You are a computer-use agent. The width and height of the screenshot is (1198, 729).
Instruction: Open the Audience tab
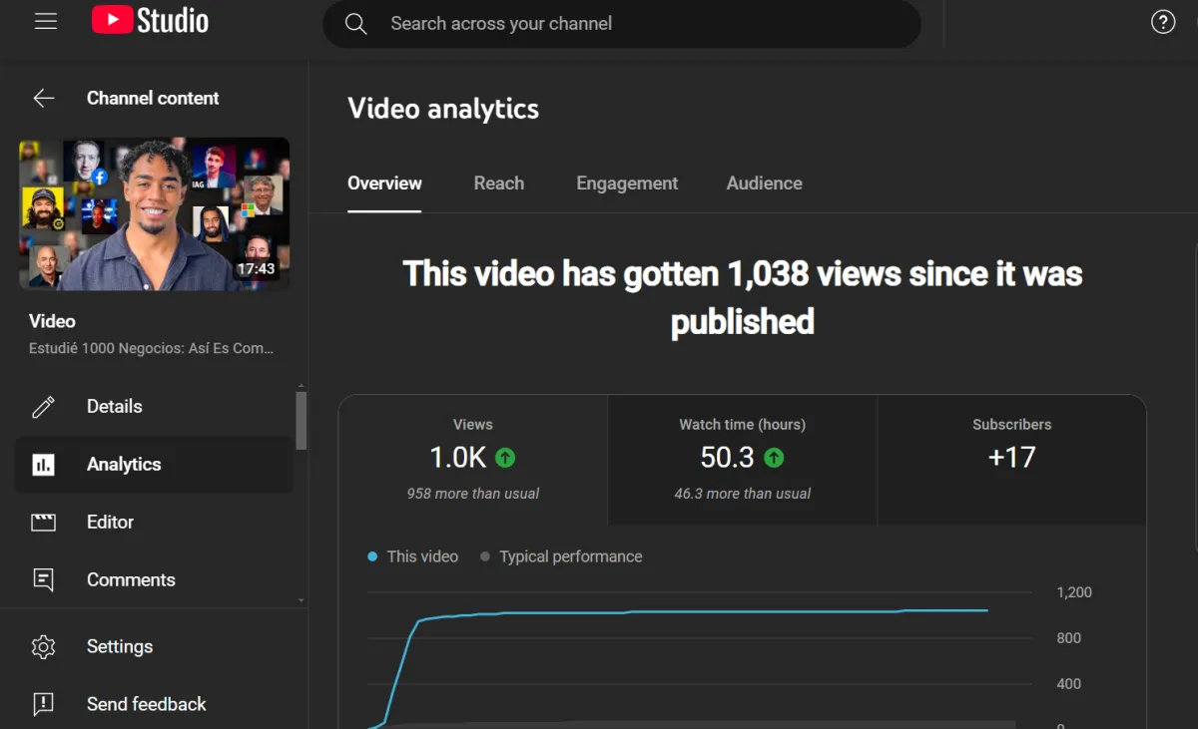[765, 183]
